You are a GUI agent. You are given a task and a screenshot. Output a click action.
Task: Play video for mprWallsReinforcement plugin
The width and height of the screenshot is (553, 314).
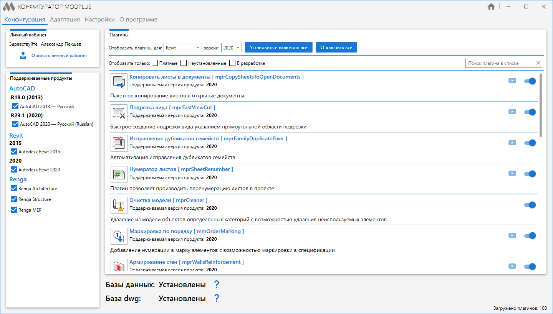[512, 266]
